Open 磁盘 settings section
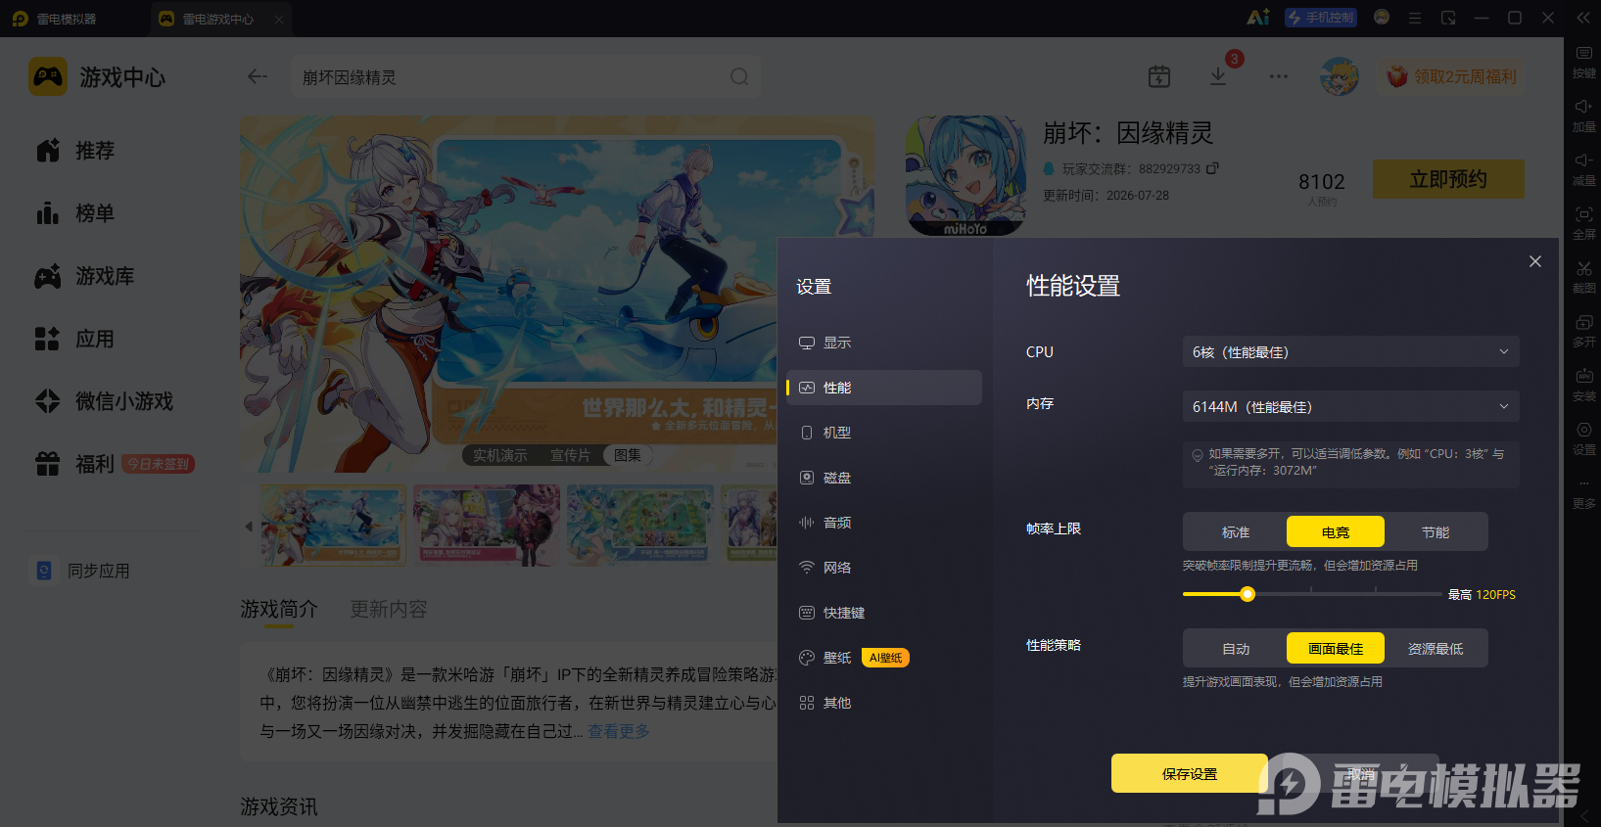Image resolution: width=1601 pixels, height=827 pixels. tap(884, 478)
